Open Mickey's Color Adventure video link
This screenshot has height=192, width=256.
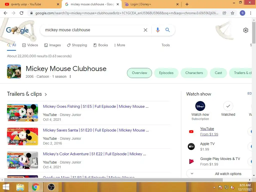[94, 154]
